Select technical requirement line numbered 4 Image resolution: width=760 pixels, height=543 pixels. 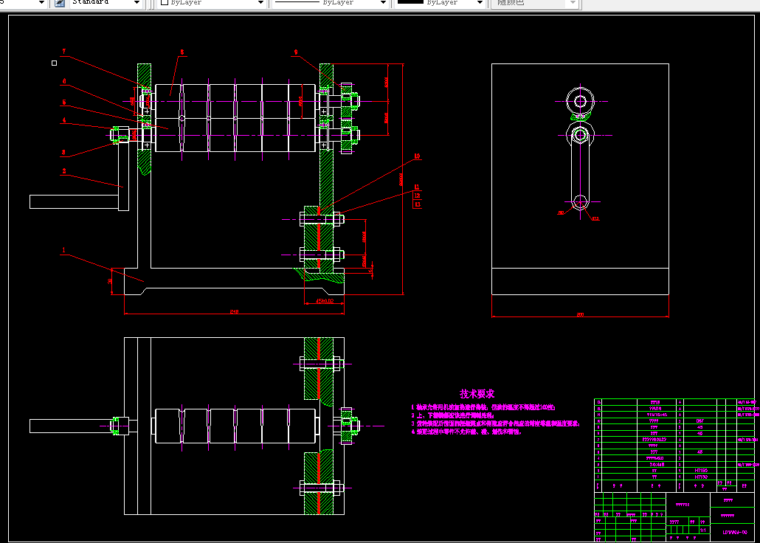coord(466,431)
